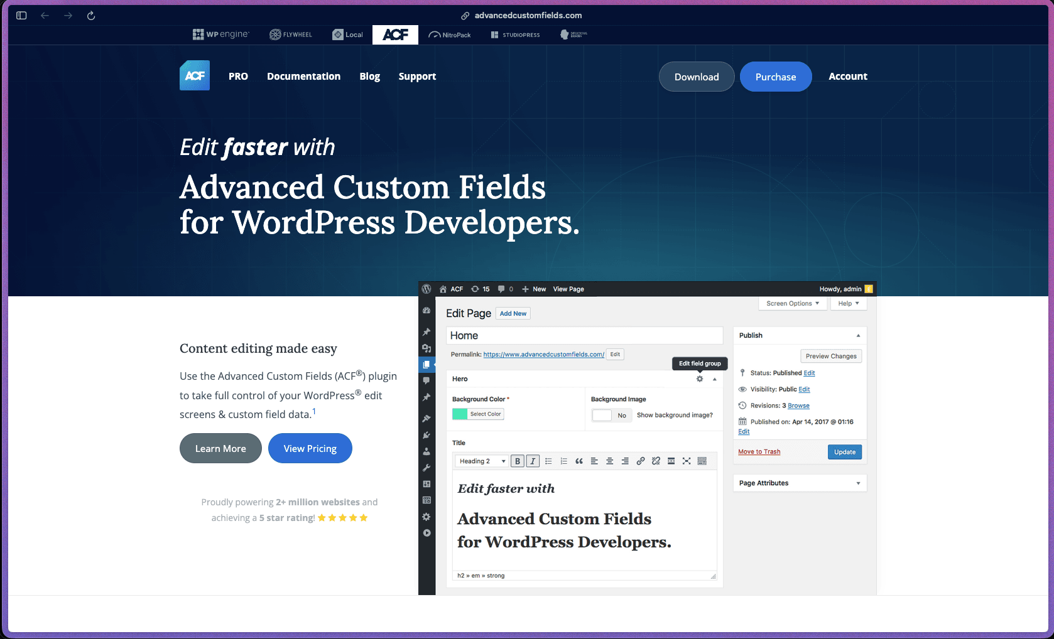Open the Documentation menu item
This screenshot has width=1054, height=639.
[303, 76]
